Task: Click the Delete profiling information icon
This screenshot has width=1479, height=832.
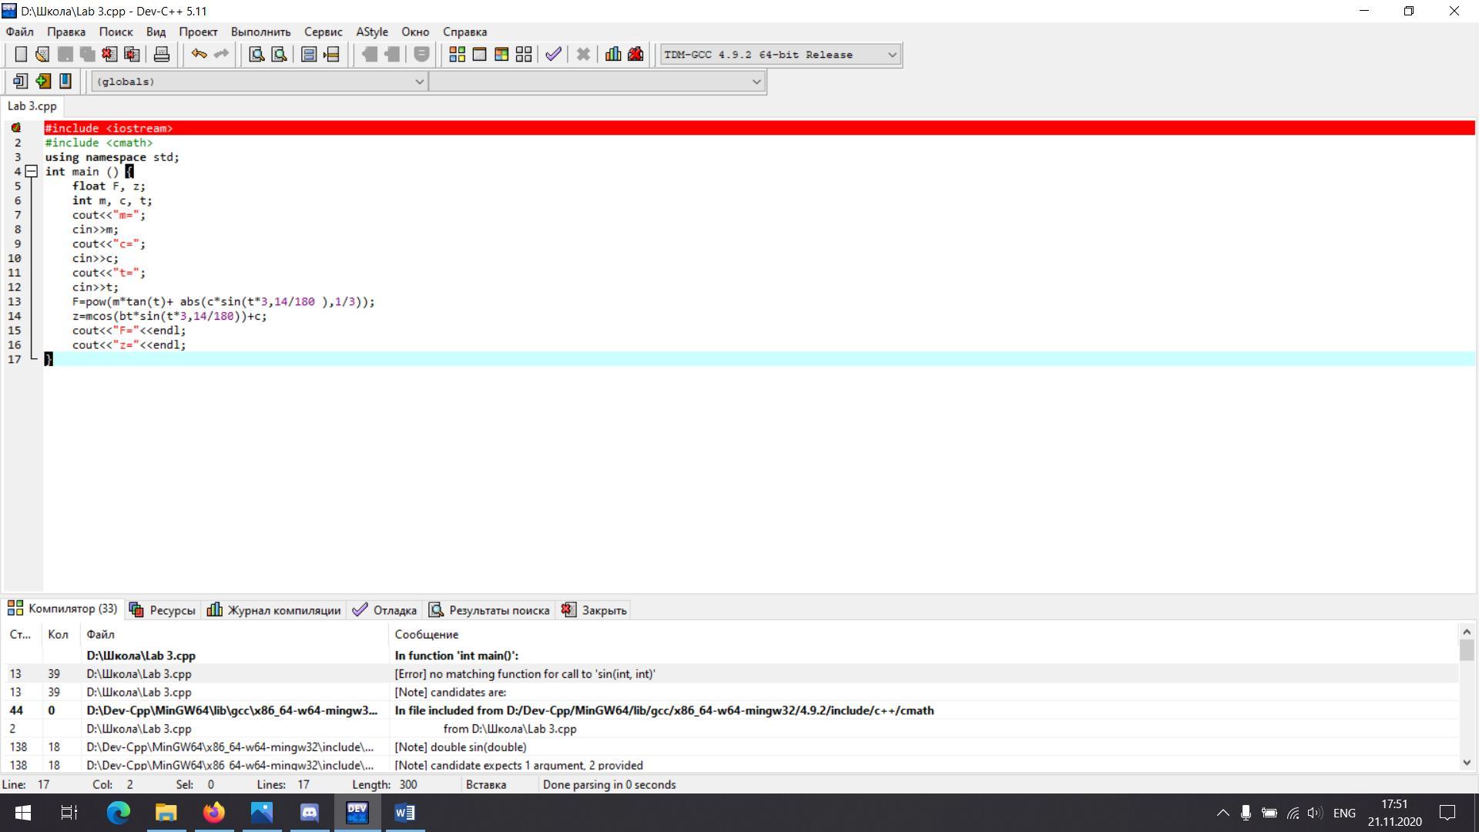Action: (636, 55)
